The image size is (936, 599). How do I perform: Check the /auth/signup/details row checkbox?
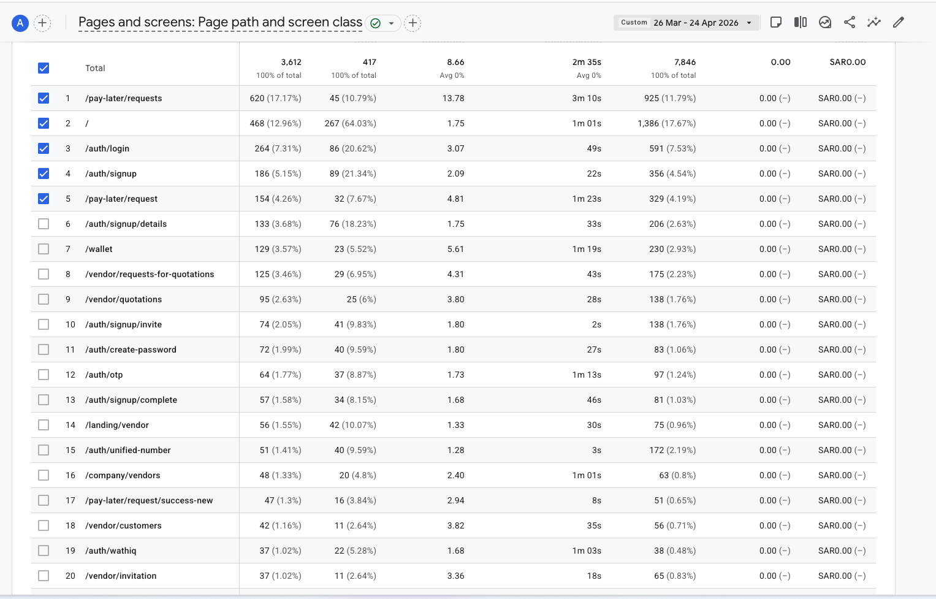(x=44, y=224)
